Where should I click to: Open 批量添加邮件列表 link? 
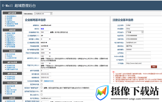[x=12, y=69]
